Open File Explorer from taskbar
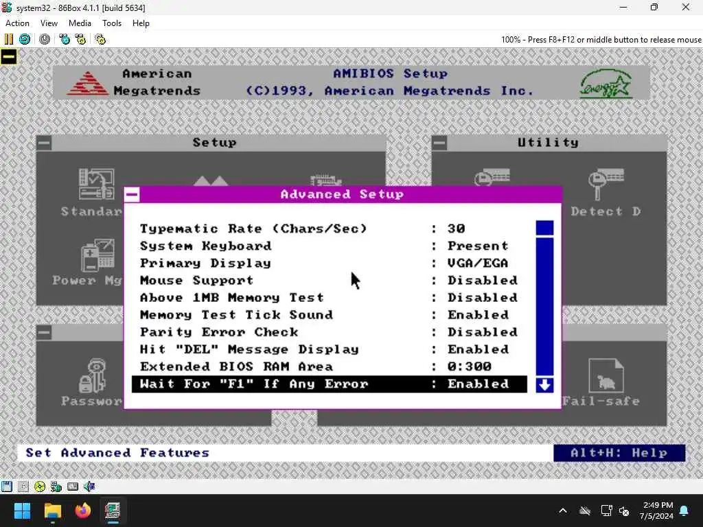This screenshot has width=703, height=527. (x=52, y=511)
